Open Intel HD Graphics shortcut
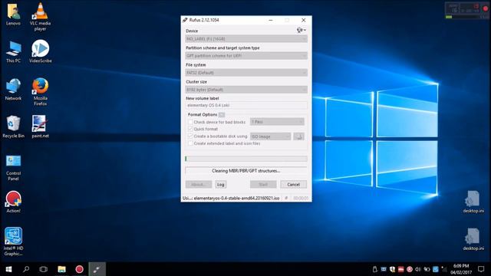This screenshot has height=276, width=491. [x=13, y=242]
